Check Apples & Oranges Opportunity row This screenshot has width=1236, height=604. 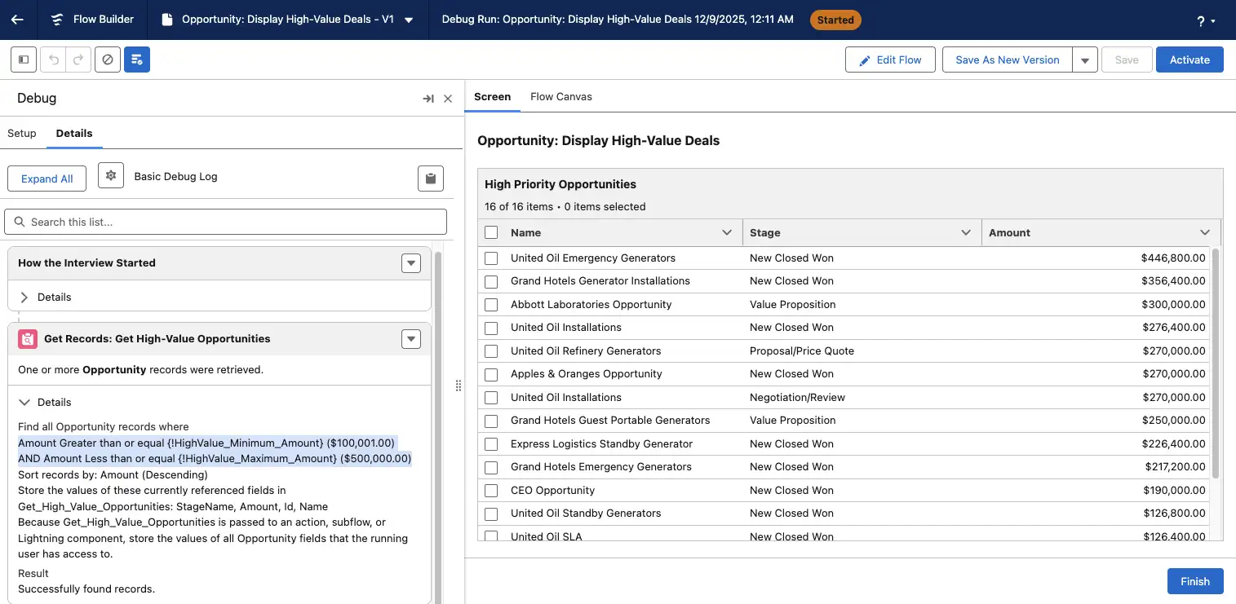(491, 374)
